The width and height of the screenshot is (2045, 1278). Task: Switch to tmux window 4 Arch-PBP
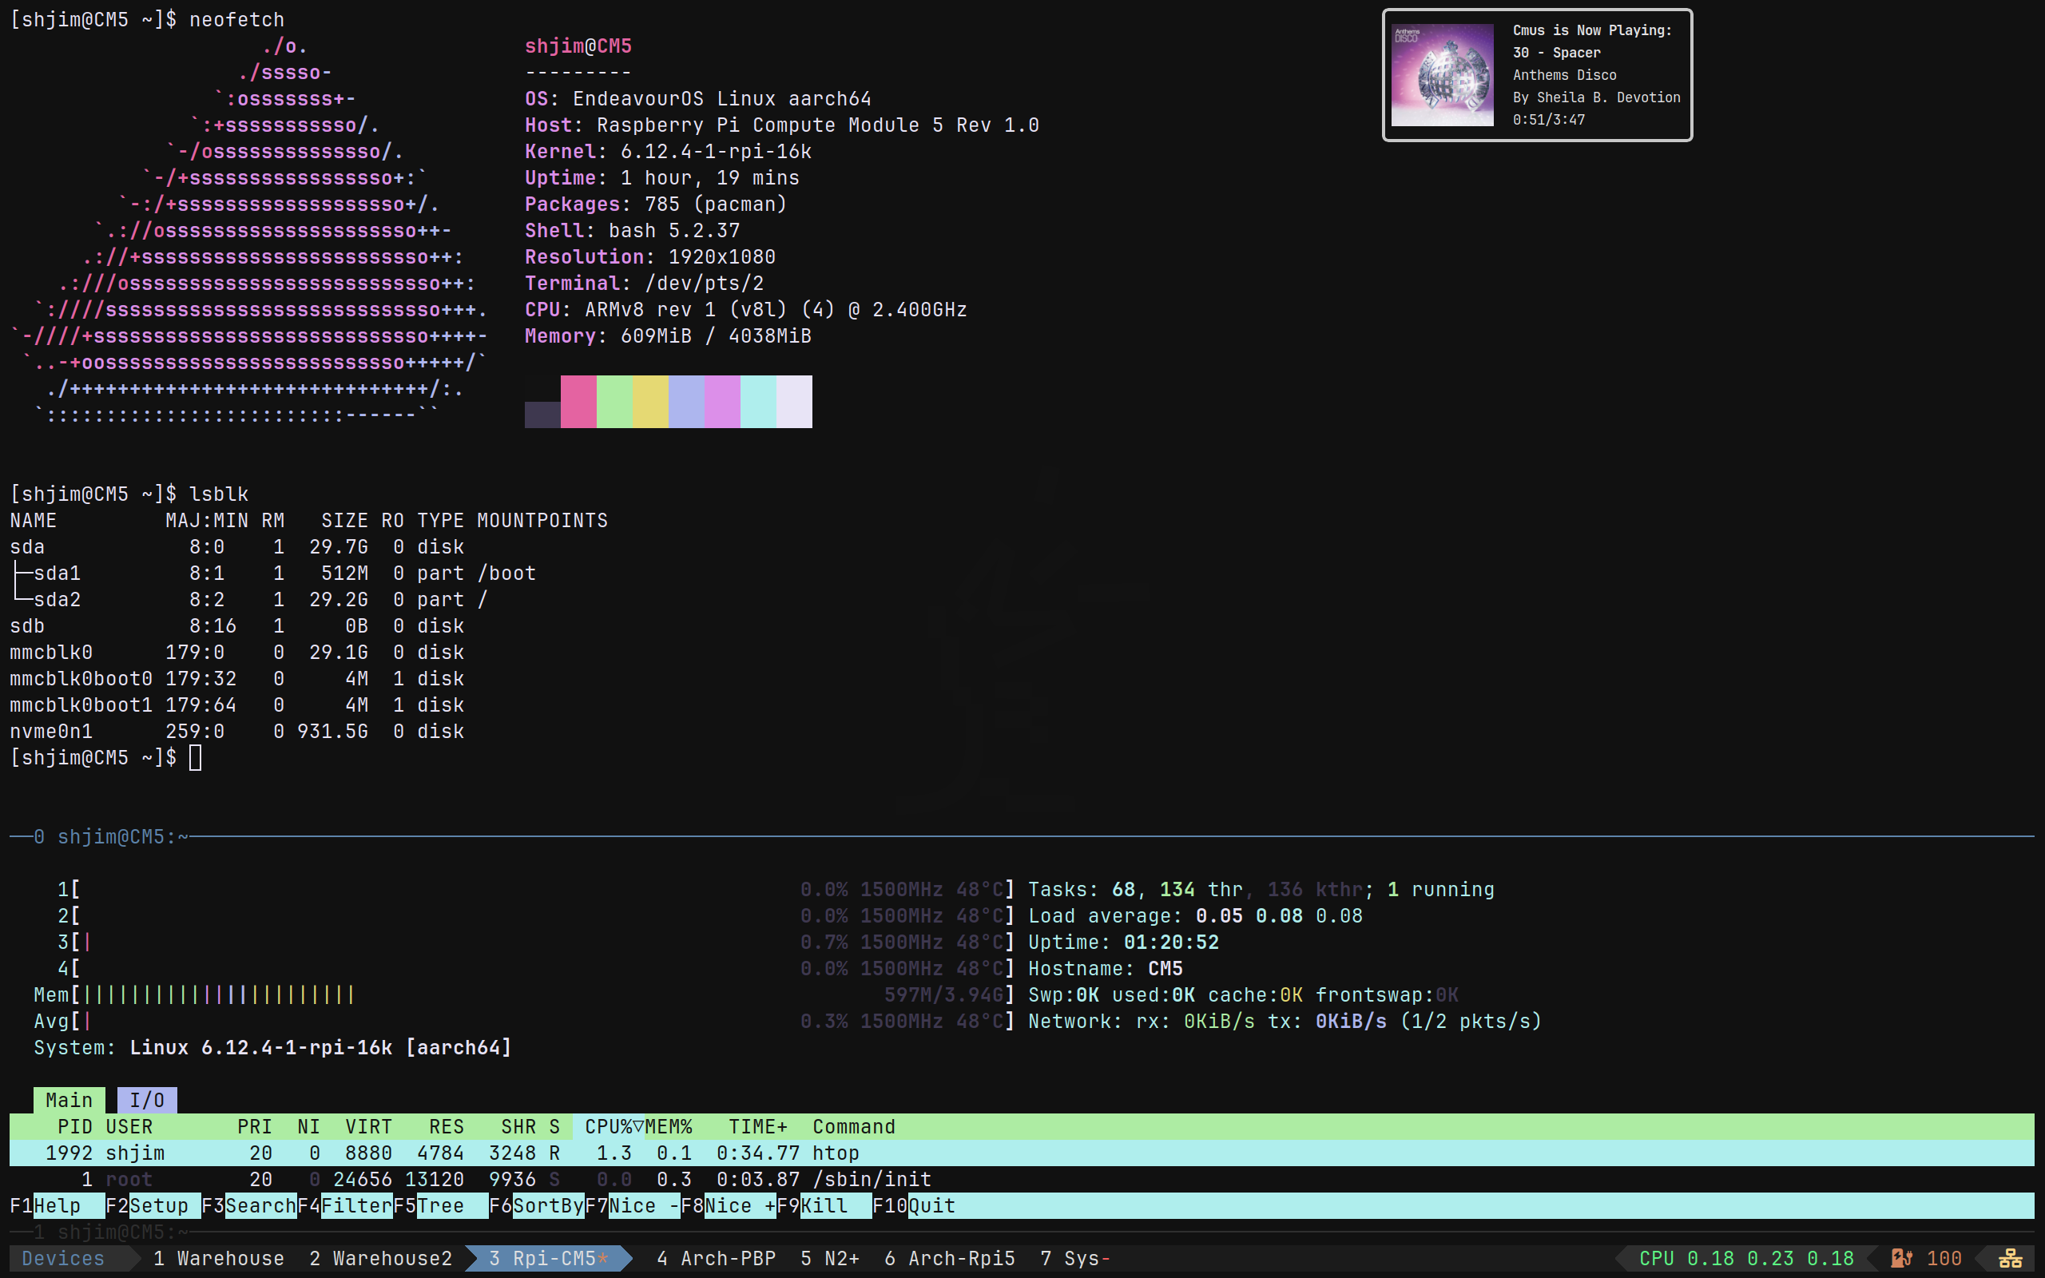pos(716,1259)
